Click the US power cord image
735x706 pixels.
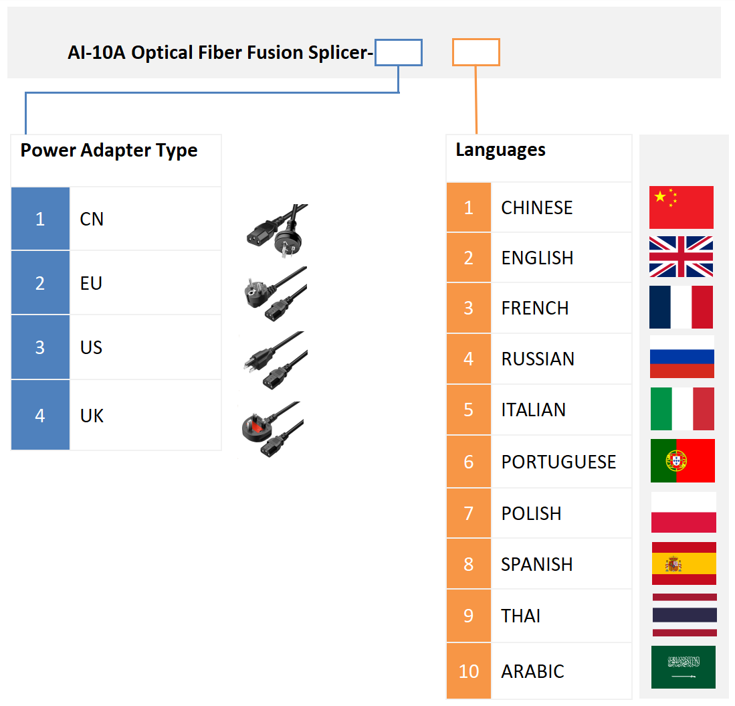click(276, 361)
